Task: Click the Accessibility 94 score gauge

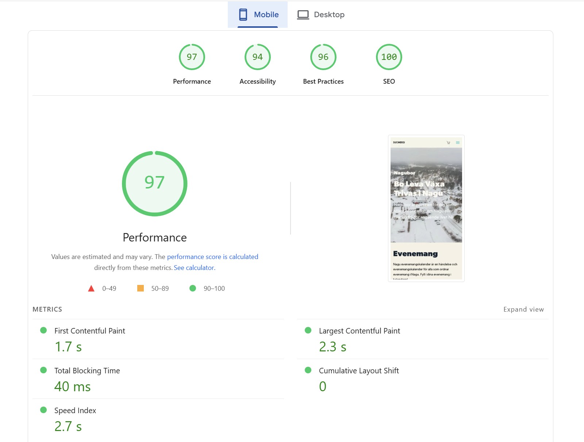Action: [257, 57]
